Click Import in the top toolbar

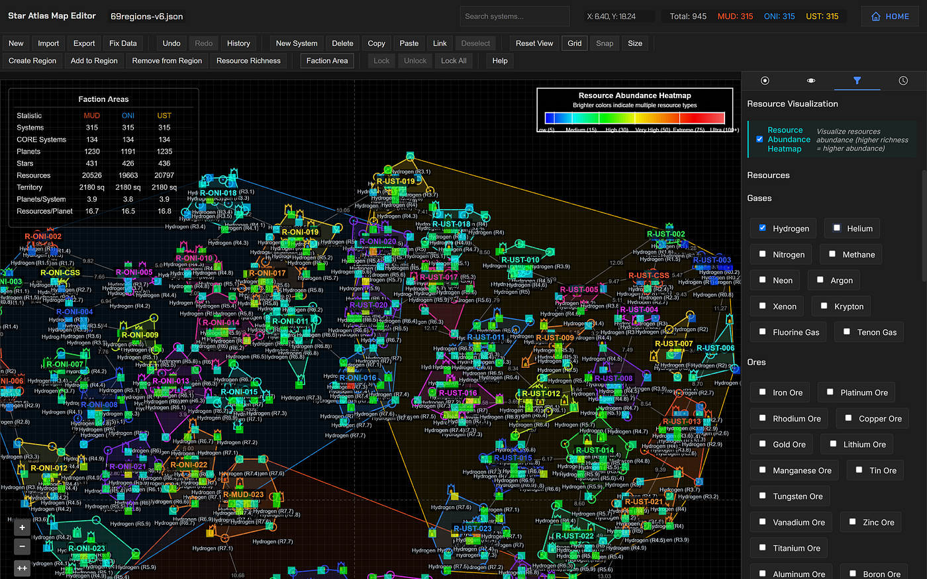tap(48, 43)
